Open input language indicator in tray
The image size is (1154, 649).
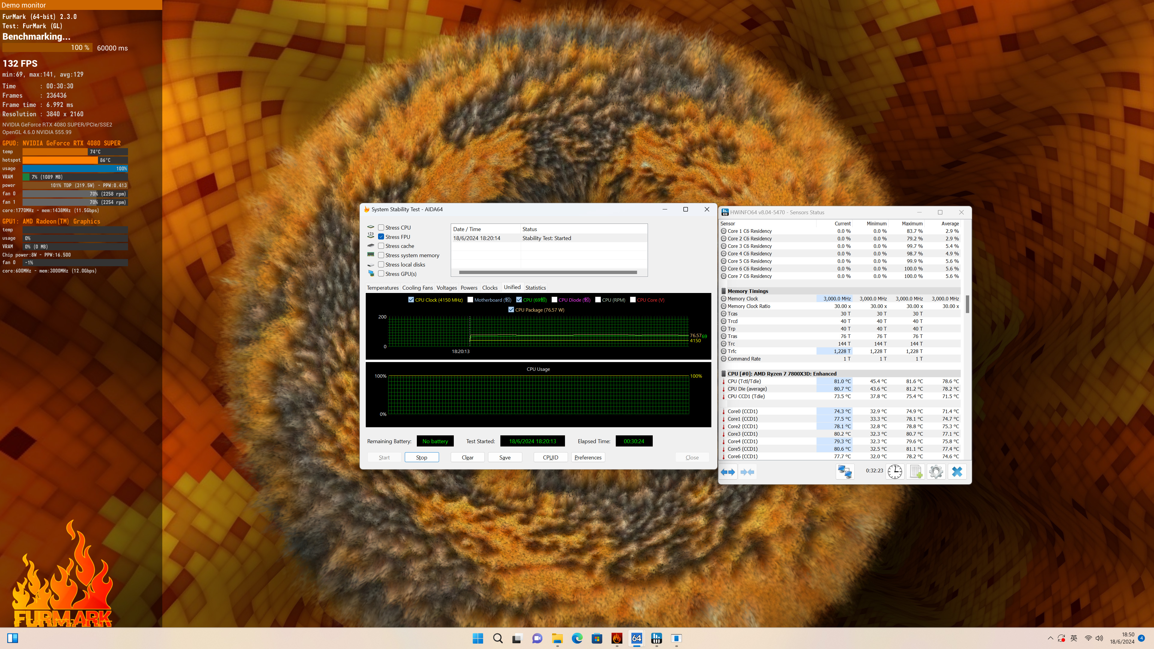pyautogui.click(x=1074, y=638)
